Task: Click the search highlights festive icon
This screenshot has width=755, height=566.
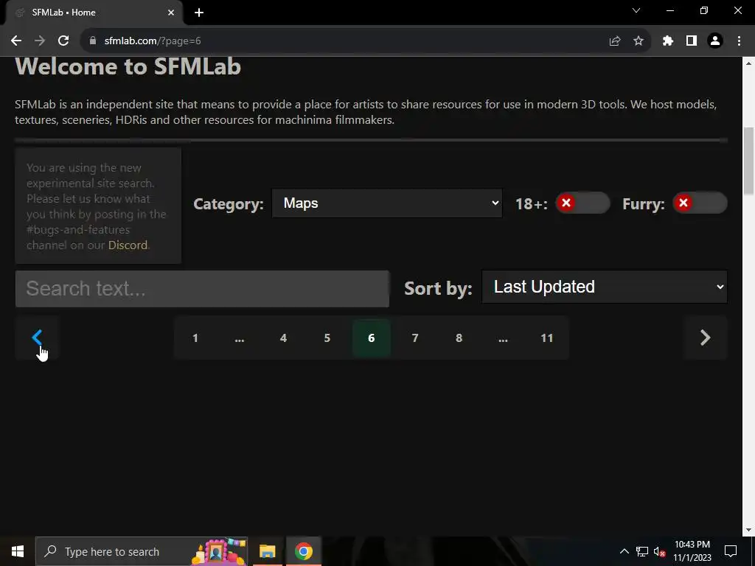Action: coord(219,551)
